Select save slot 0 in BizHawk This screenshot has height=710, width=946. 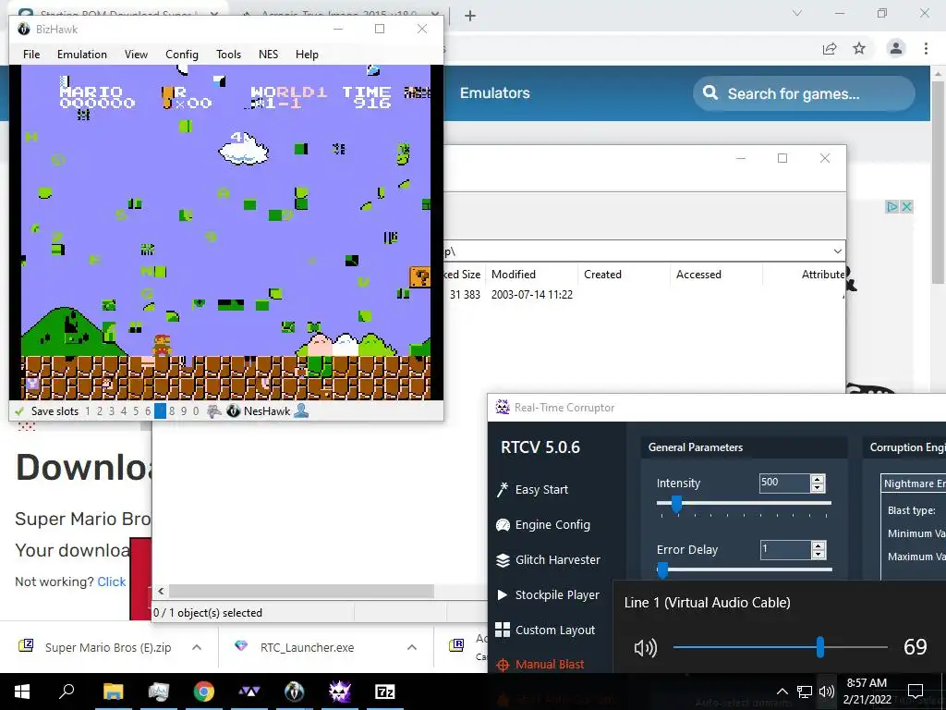[196, 411]
